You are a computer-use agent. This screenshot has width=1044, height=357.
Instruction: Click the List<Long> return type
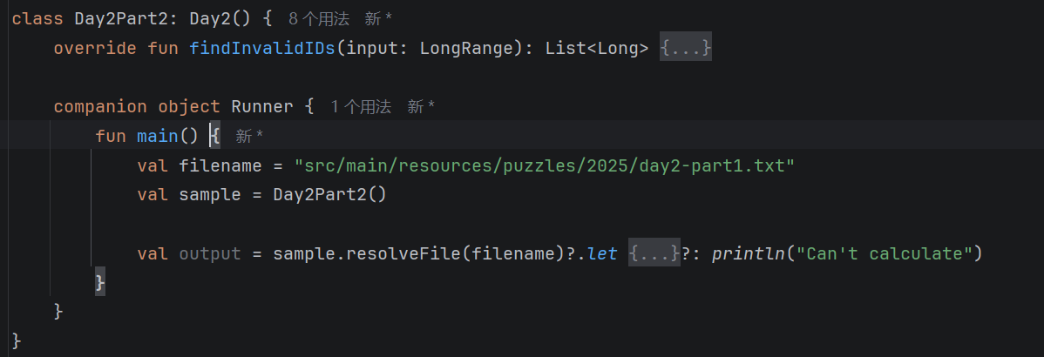tap(596, 49)
